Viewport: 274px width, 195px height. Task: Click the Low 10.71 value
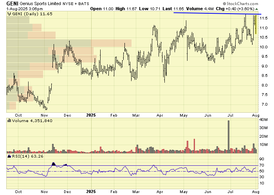click(150, 9)
